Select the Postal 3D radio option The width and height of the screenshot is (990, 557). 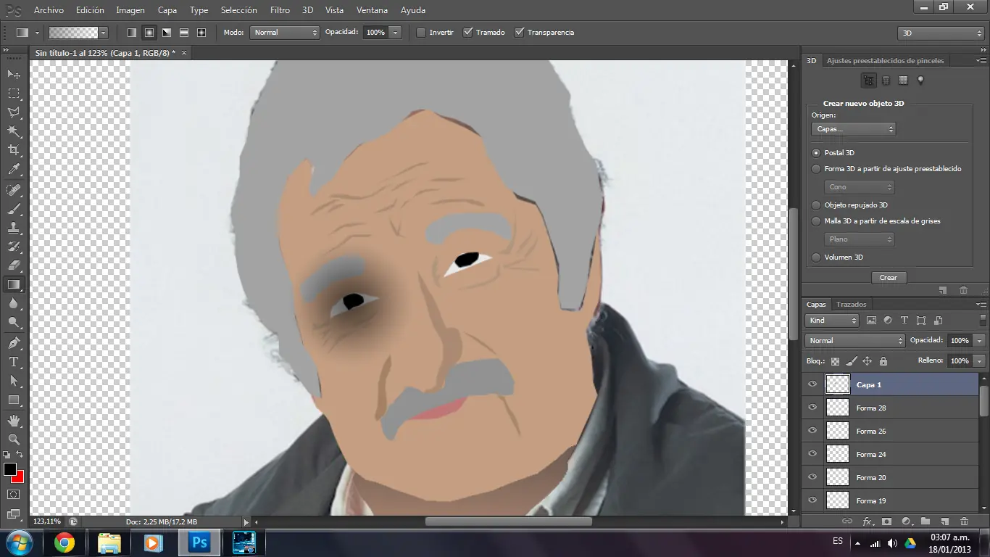(816, 153)
